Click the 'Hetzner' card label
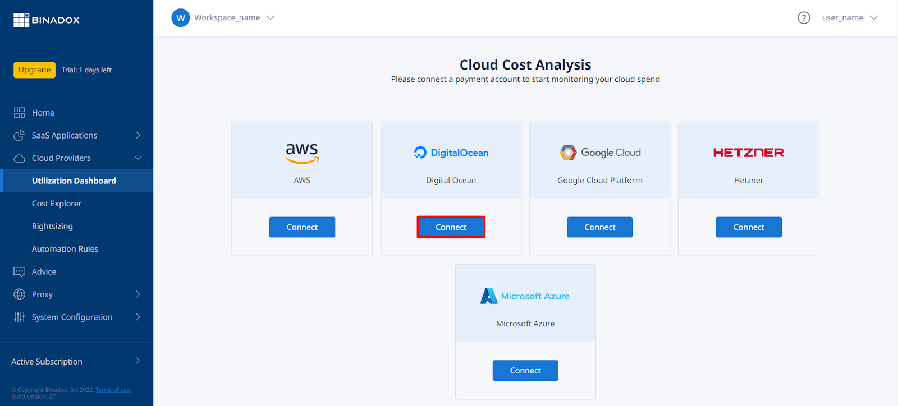 click(x=749, y=181)
